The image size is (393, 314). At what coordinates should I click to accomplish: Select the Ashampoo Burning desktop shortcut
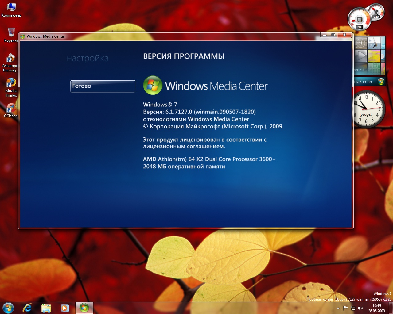[10, 63]
